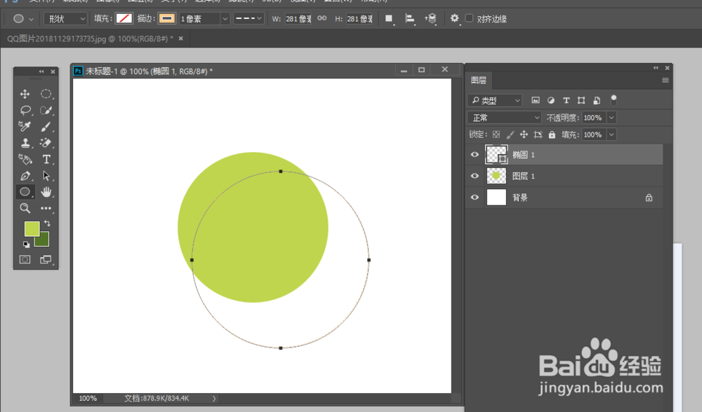Viewport: 702px width, 412px height.
Task: Click the dark green background color swatch
Action: click(x=43, y=240)
